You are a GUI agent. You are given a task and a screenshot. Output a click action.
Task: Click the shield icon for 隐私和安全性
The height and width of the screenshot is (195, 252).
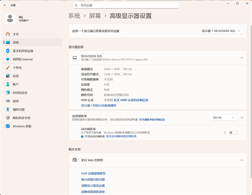(8, 118)
